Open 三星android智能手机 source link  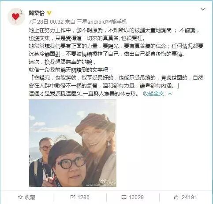102,22
